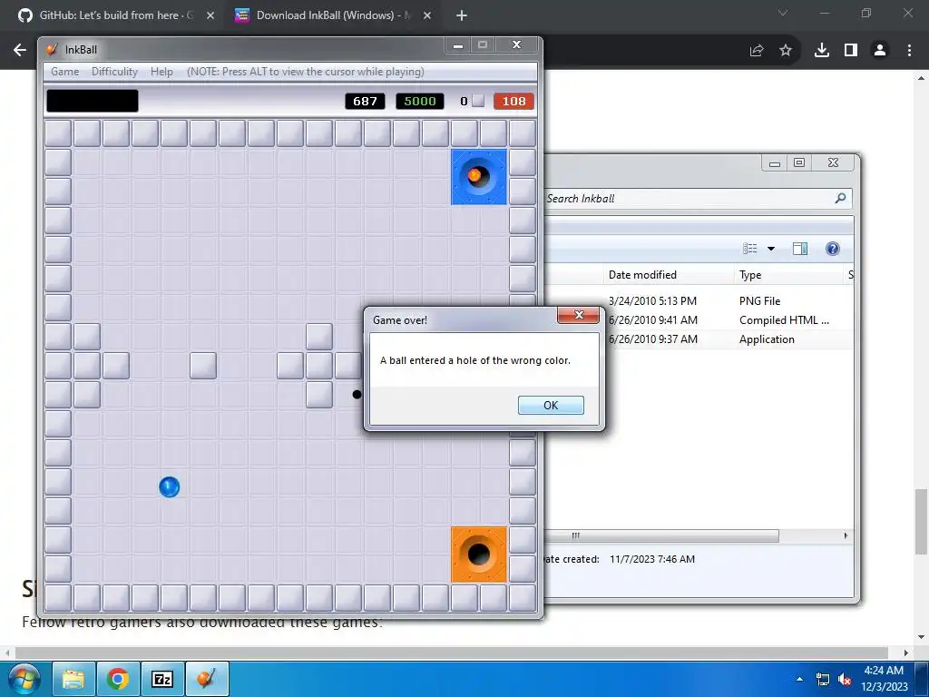Click the browser share icon
929x697 pixels.
click(x=757, y=51)
